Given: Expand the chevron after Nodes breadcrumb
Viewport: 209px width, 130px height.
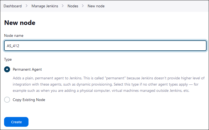Looking at the screenshot, I should pyautogui.click(x=83, y=6).
